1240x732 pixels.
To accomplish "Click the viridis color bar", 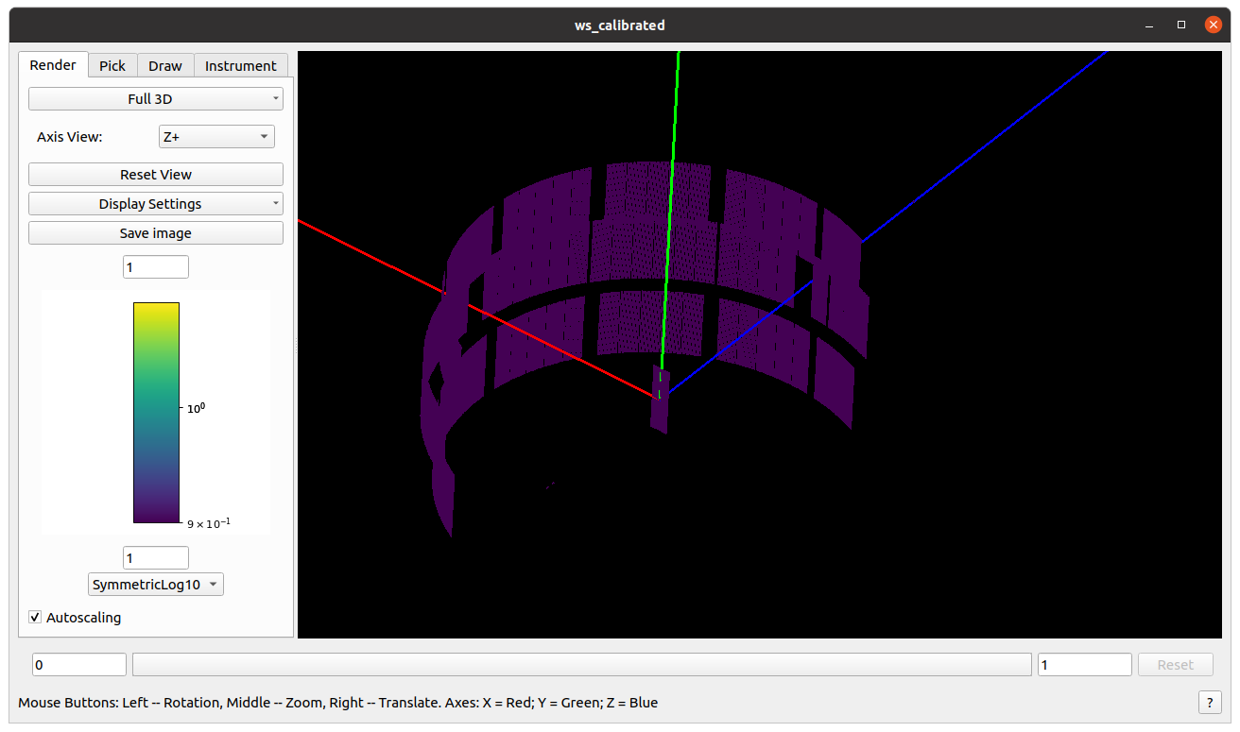I will coord(156,412).
